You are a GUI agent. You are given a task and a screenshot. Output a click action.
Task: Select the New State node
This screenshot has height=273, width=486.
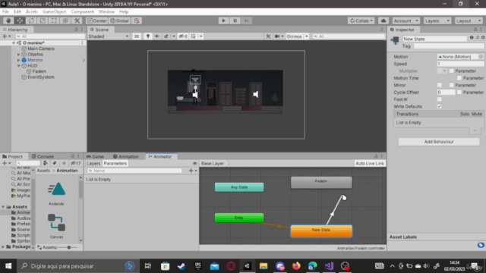[321, 231]
